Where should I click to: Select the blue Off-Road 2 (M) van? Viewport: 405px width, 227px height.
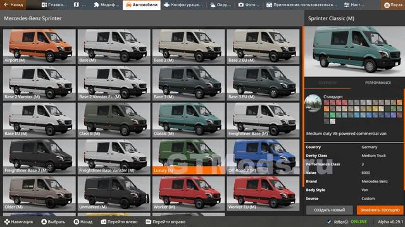pos(263,157)
